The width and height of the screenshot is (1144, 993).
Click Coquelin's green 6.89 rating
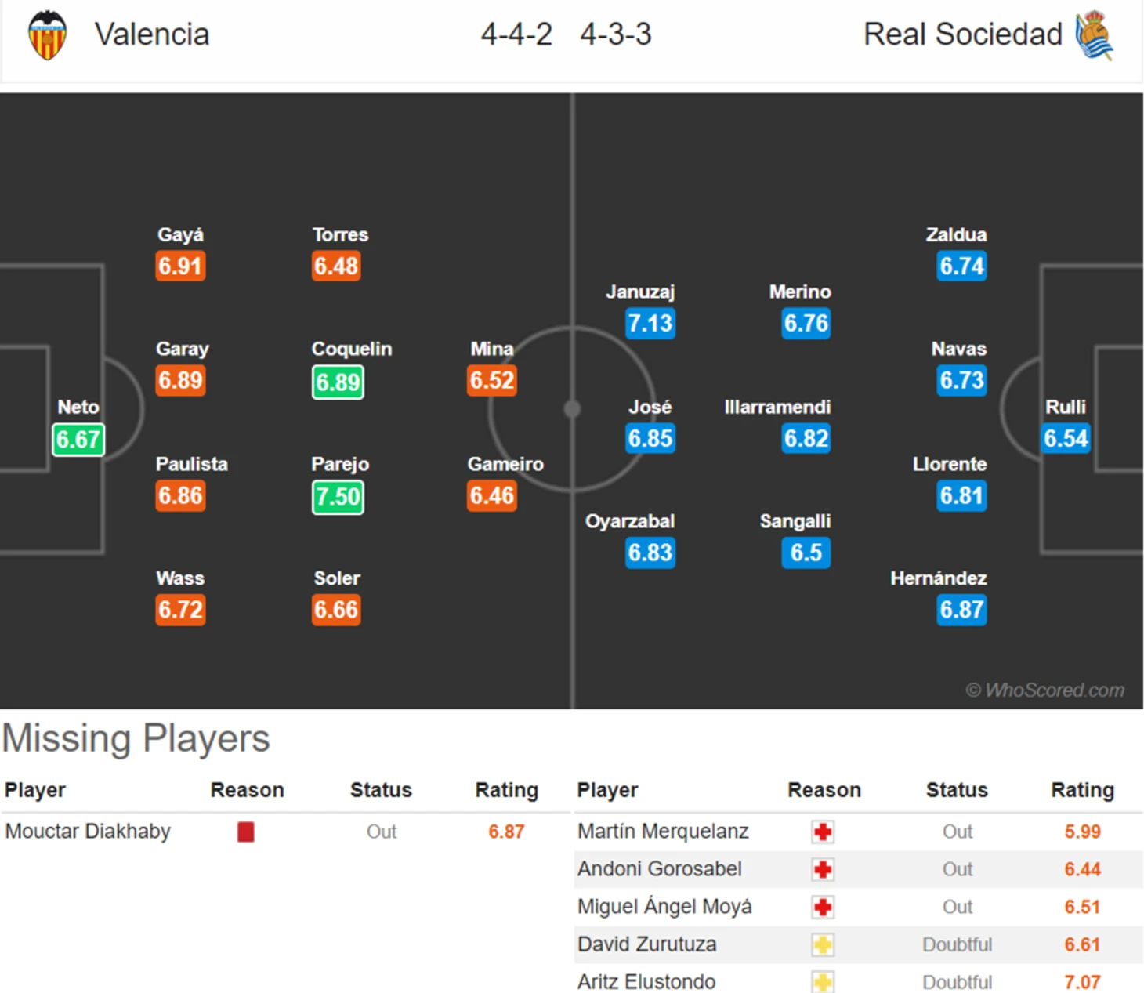coord(338,382)
